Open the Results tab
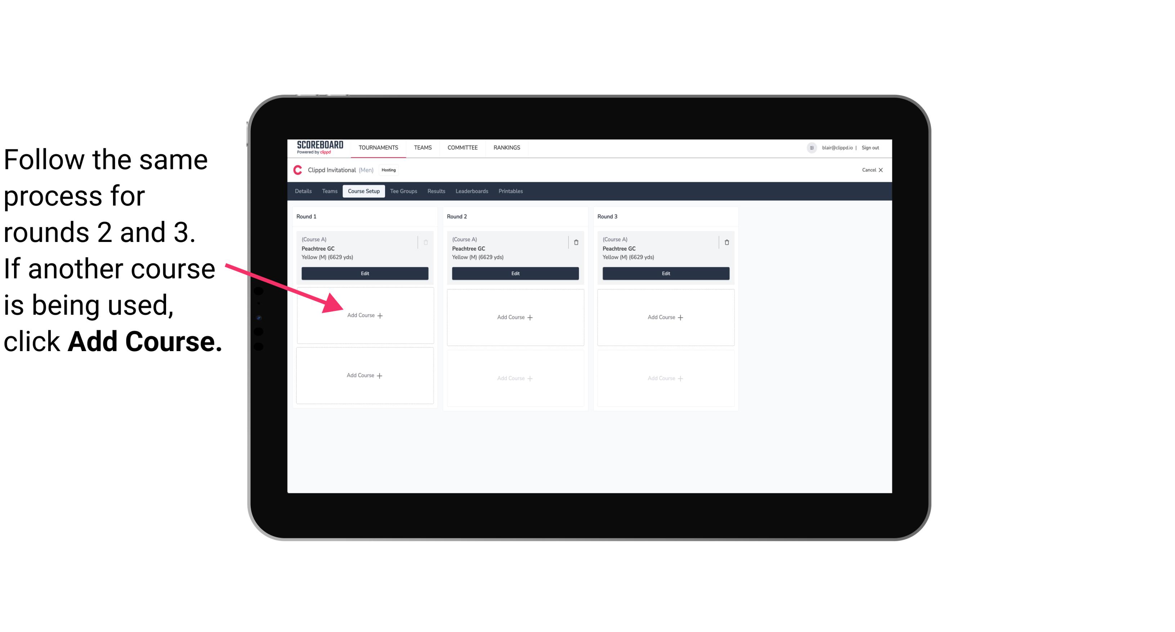Viewport: 1175px width, 632px height. pos(437,191)
